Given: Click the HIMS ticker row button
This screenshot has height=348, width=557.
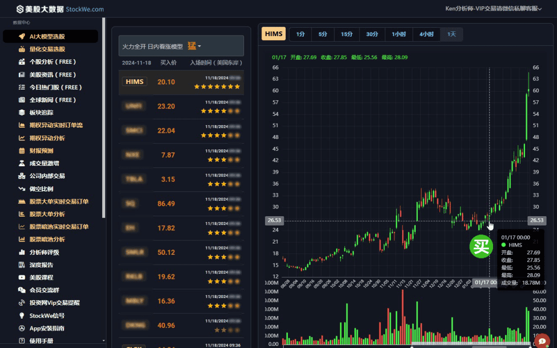Looking at the screenshot, I should [135, 82].
